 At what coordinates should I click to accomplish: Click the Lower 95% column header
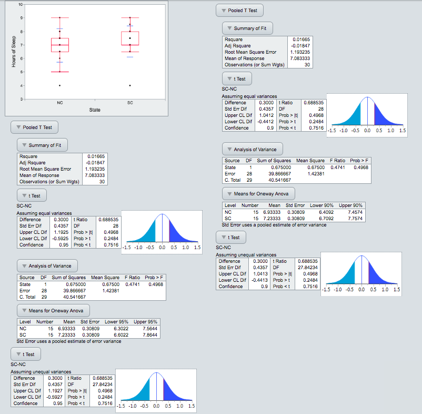116,322
